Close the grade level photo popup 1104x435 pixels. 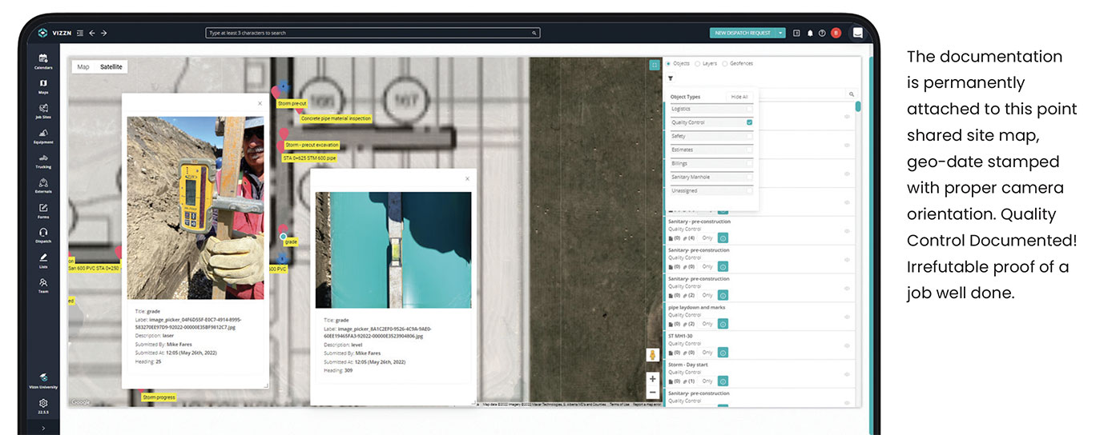coord(467,178)
